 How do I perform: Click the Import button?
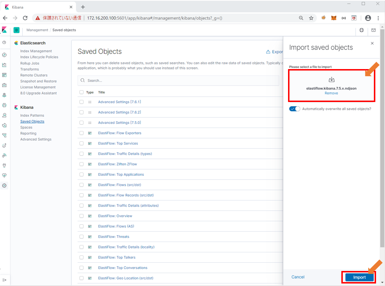(360, 277)
